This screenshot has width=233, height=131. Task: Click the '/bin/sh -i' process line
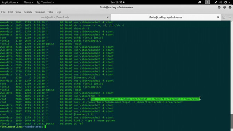[81, 28]
